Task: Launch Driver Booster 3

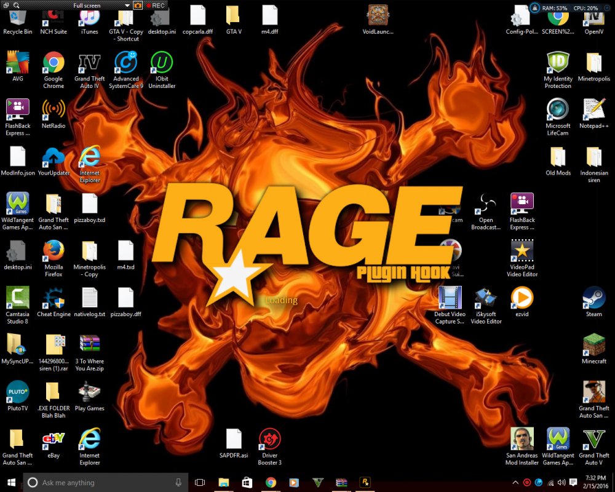Action: click(270, 446)
